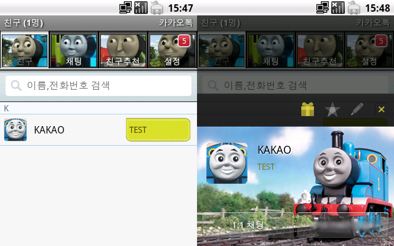Tap the bright red 5 badge on 설정
The height and width of the screenshot is (246, 394).
coord(184,41)
